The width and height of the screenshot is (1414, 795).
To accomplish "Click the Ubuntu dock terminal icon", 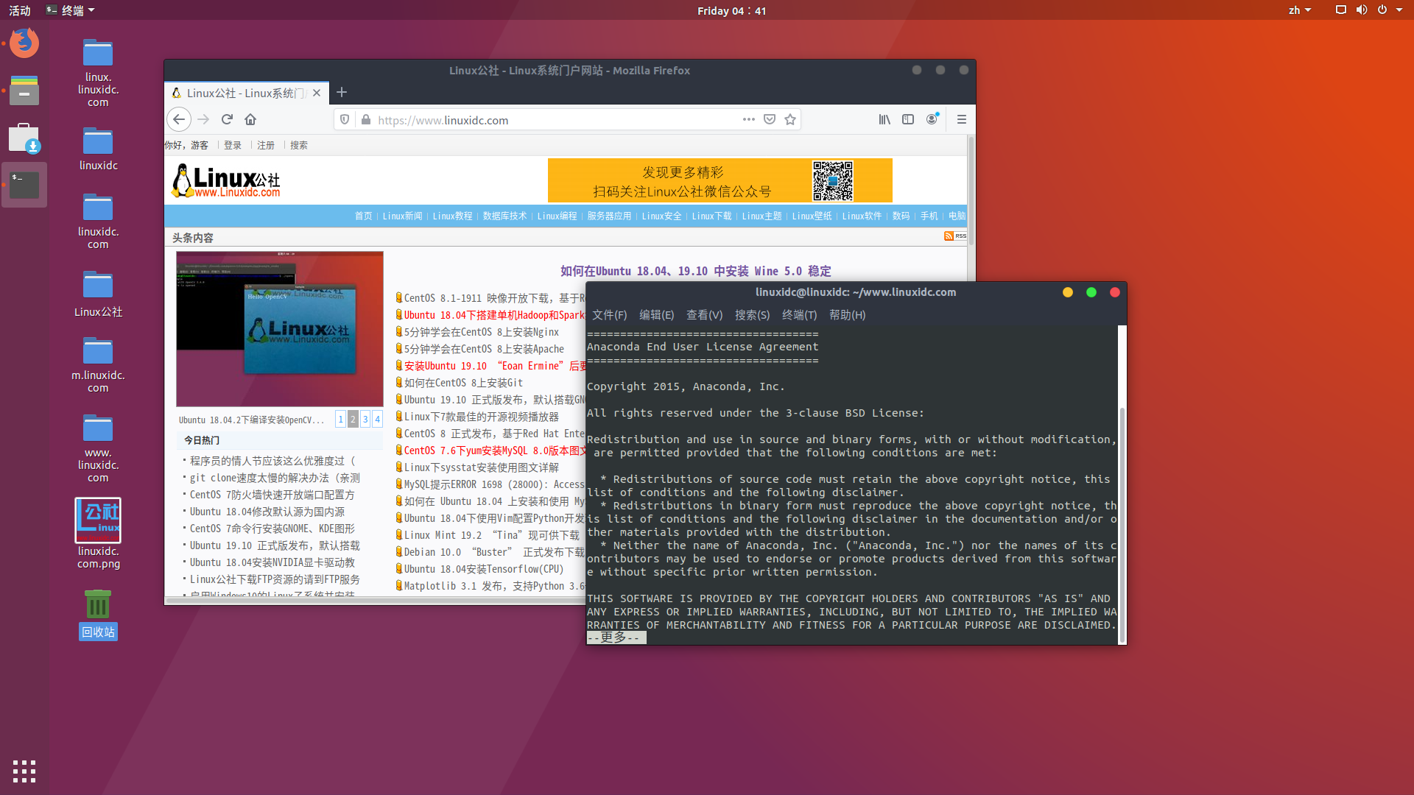I will click(24, 186).
